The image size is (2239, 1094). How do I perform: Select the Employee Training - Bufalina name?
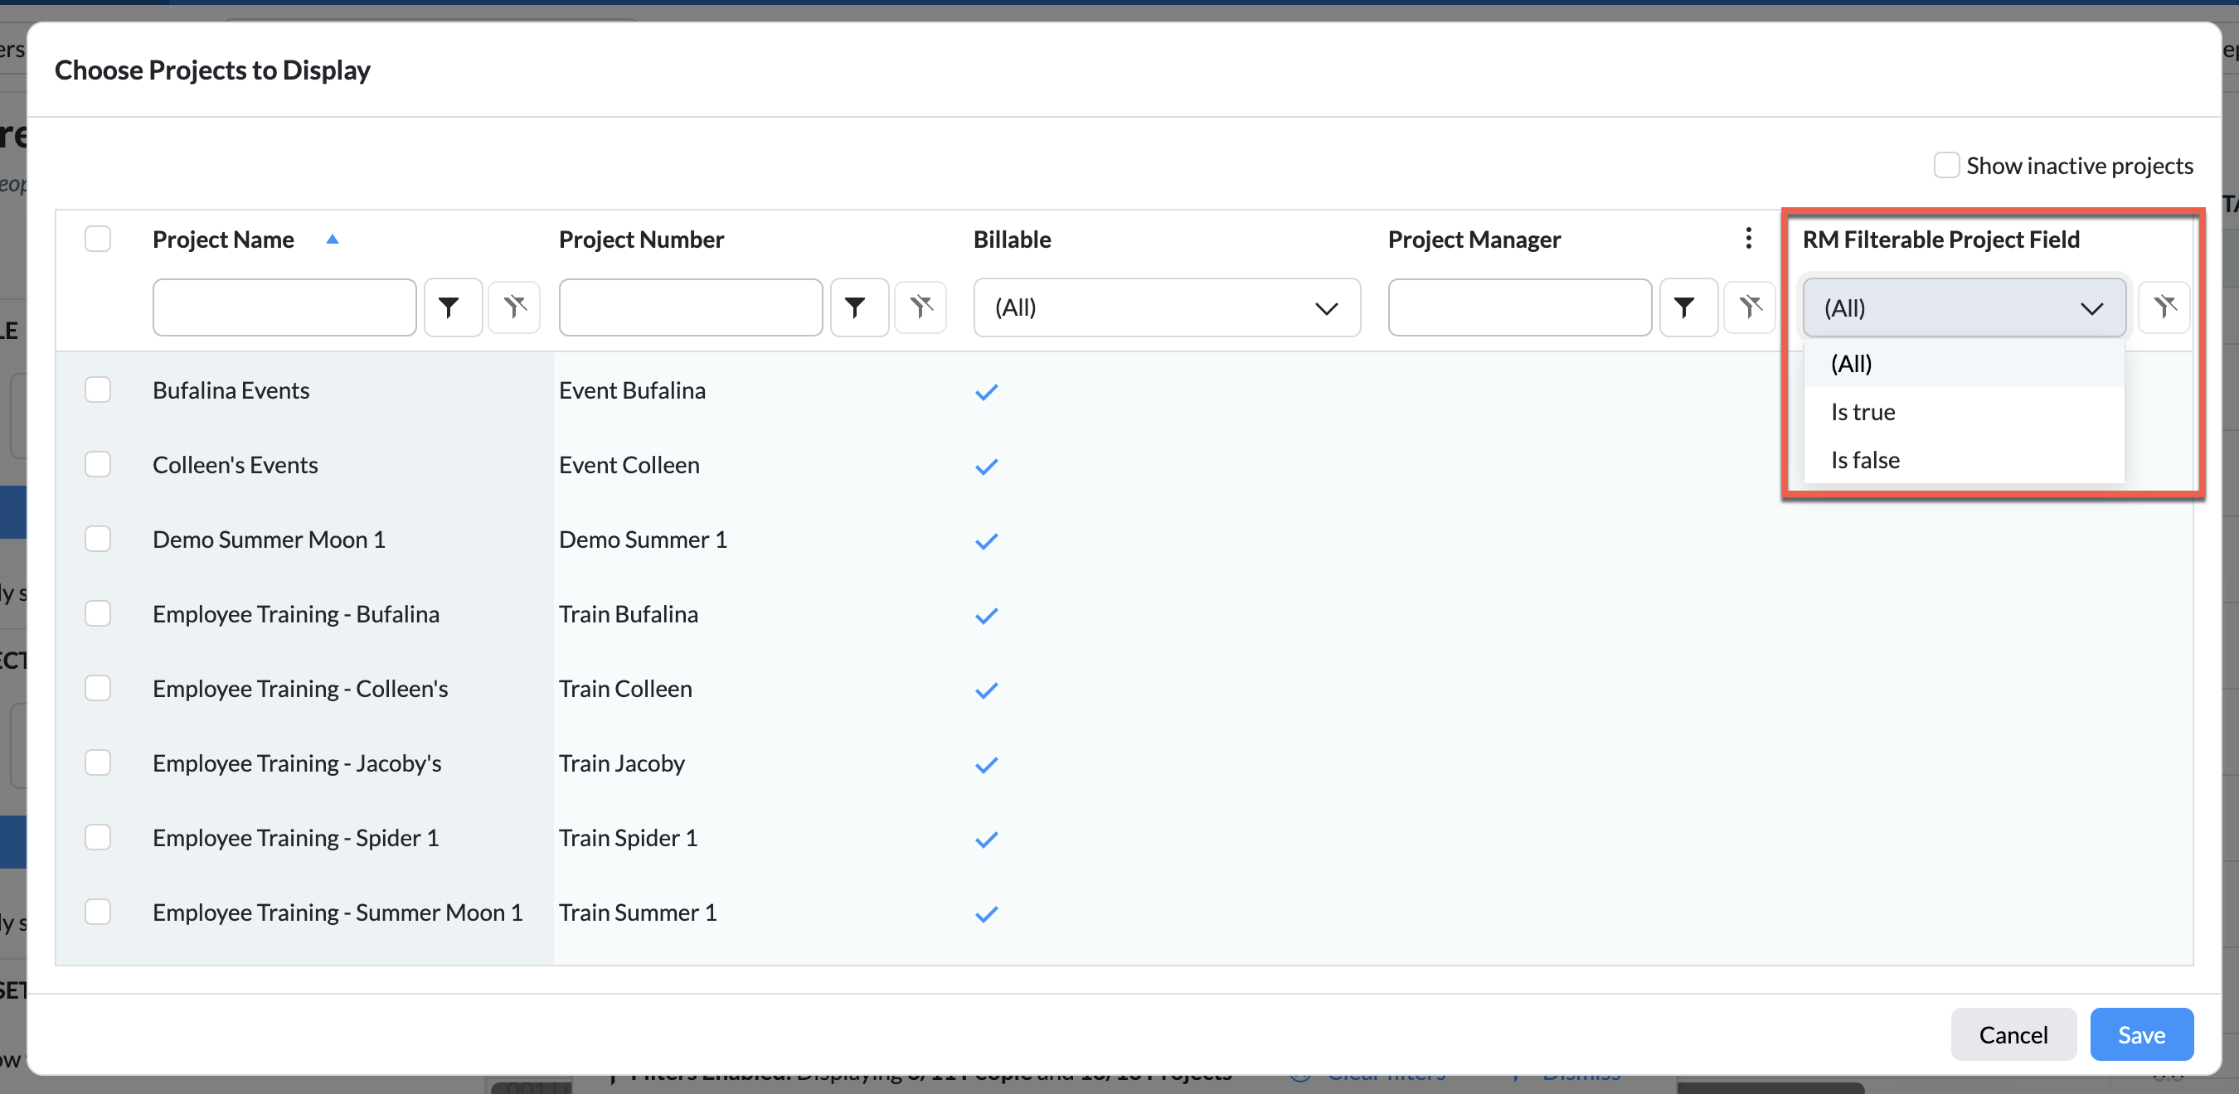click(x=296, y=614)
